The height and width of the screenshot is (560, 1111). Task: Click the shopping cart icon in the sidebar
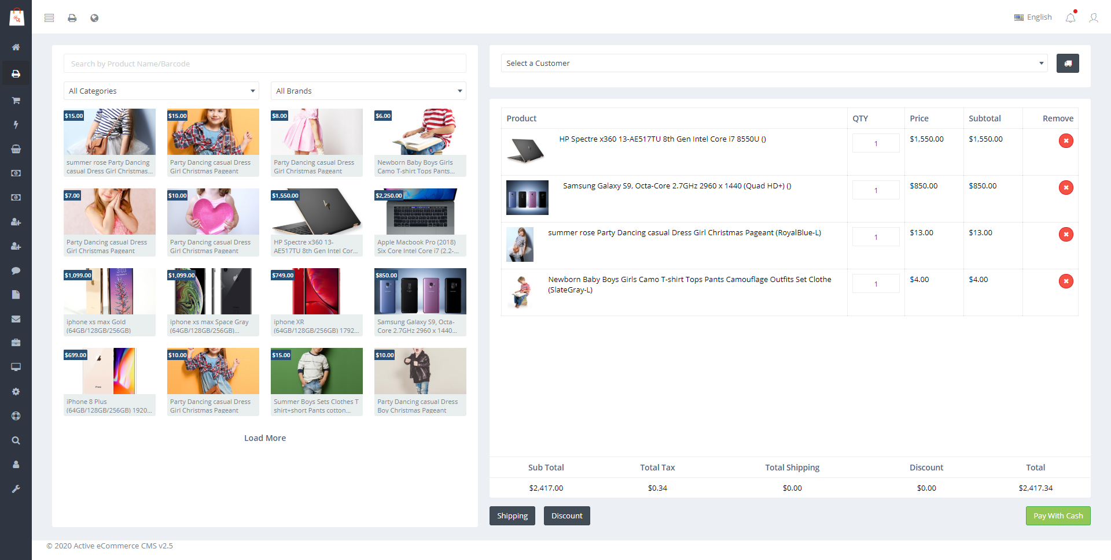click(x=16, y=101)
